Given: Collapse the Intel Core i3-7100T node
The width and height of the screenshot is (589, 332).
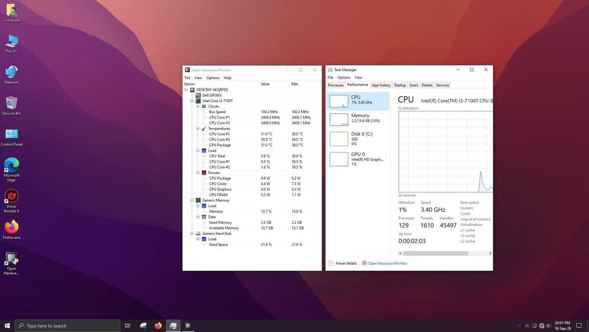Looking at the screenshot, I should [192, 101].
